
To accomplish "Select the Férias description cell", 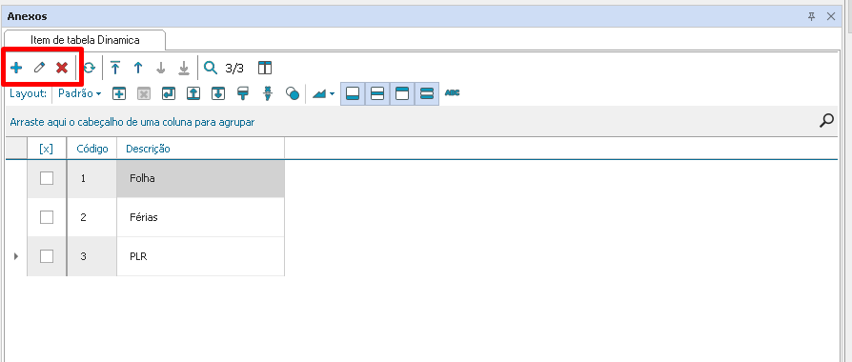I will click(200, 217).
